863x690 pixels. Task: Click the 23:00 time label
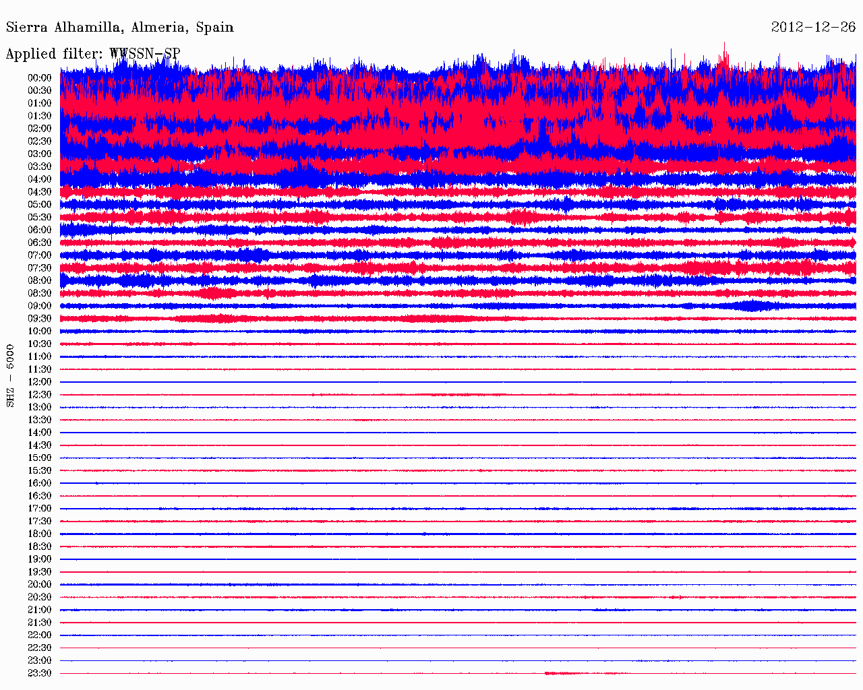click(40, 661)
